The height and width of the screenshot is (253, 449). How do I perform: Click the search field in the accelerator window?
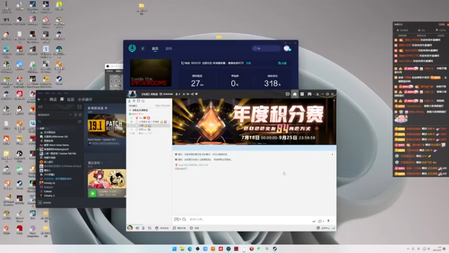coord(265,48)
